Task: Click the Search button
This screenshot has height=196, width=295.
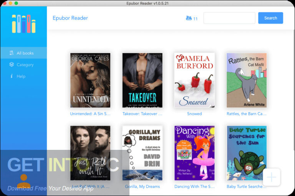Action: pyautogui.click(x=270, y=18)
